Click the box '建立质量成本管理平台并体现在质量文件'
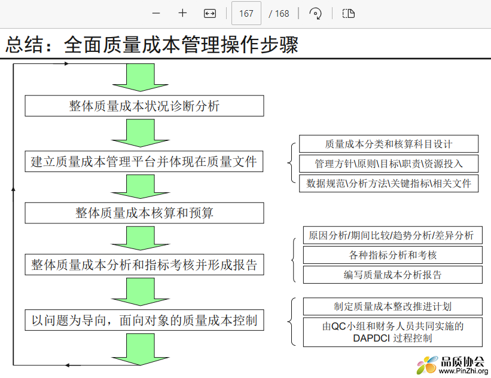The image size is (491, 378). click(144, 162)
